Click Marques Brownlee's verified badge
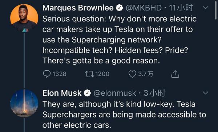This screenshot has height=132, width=218. 119,8
